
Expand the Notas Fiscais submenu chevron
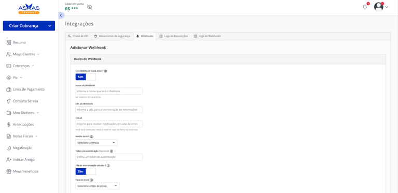(x=37, y=136)
